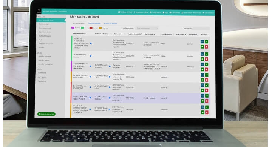Click the A faire pour le column header
This screenshot has width=272, height=147.
[181, 34]
